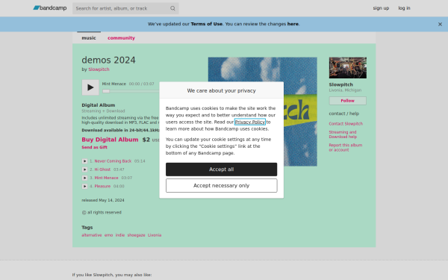
Task: Open the Mint Menace track link in list
Action: [106, 178]
